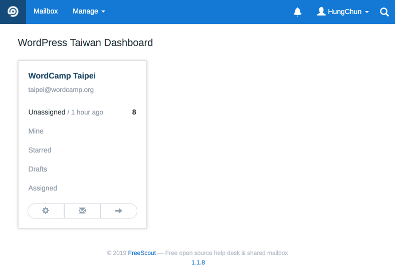Open the Mine folder

point(36,131)
